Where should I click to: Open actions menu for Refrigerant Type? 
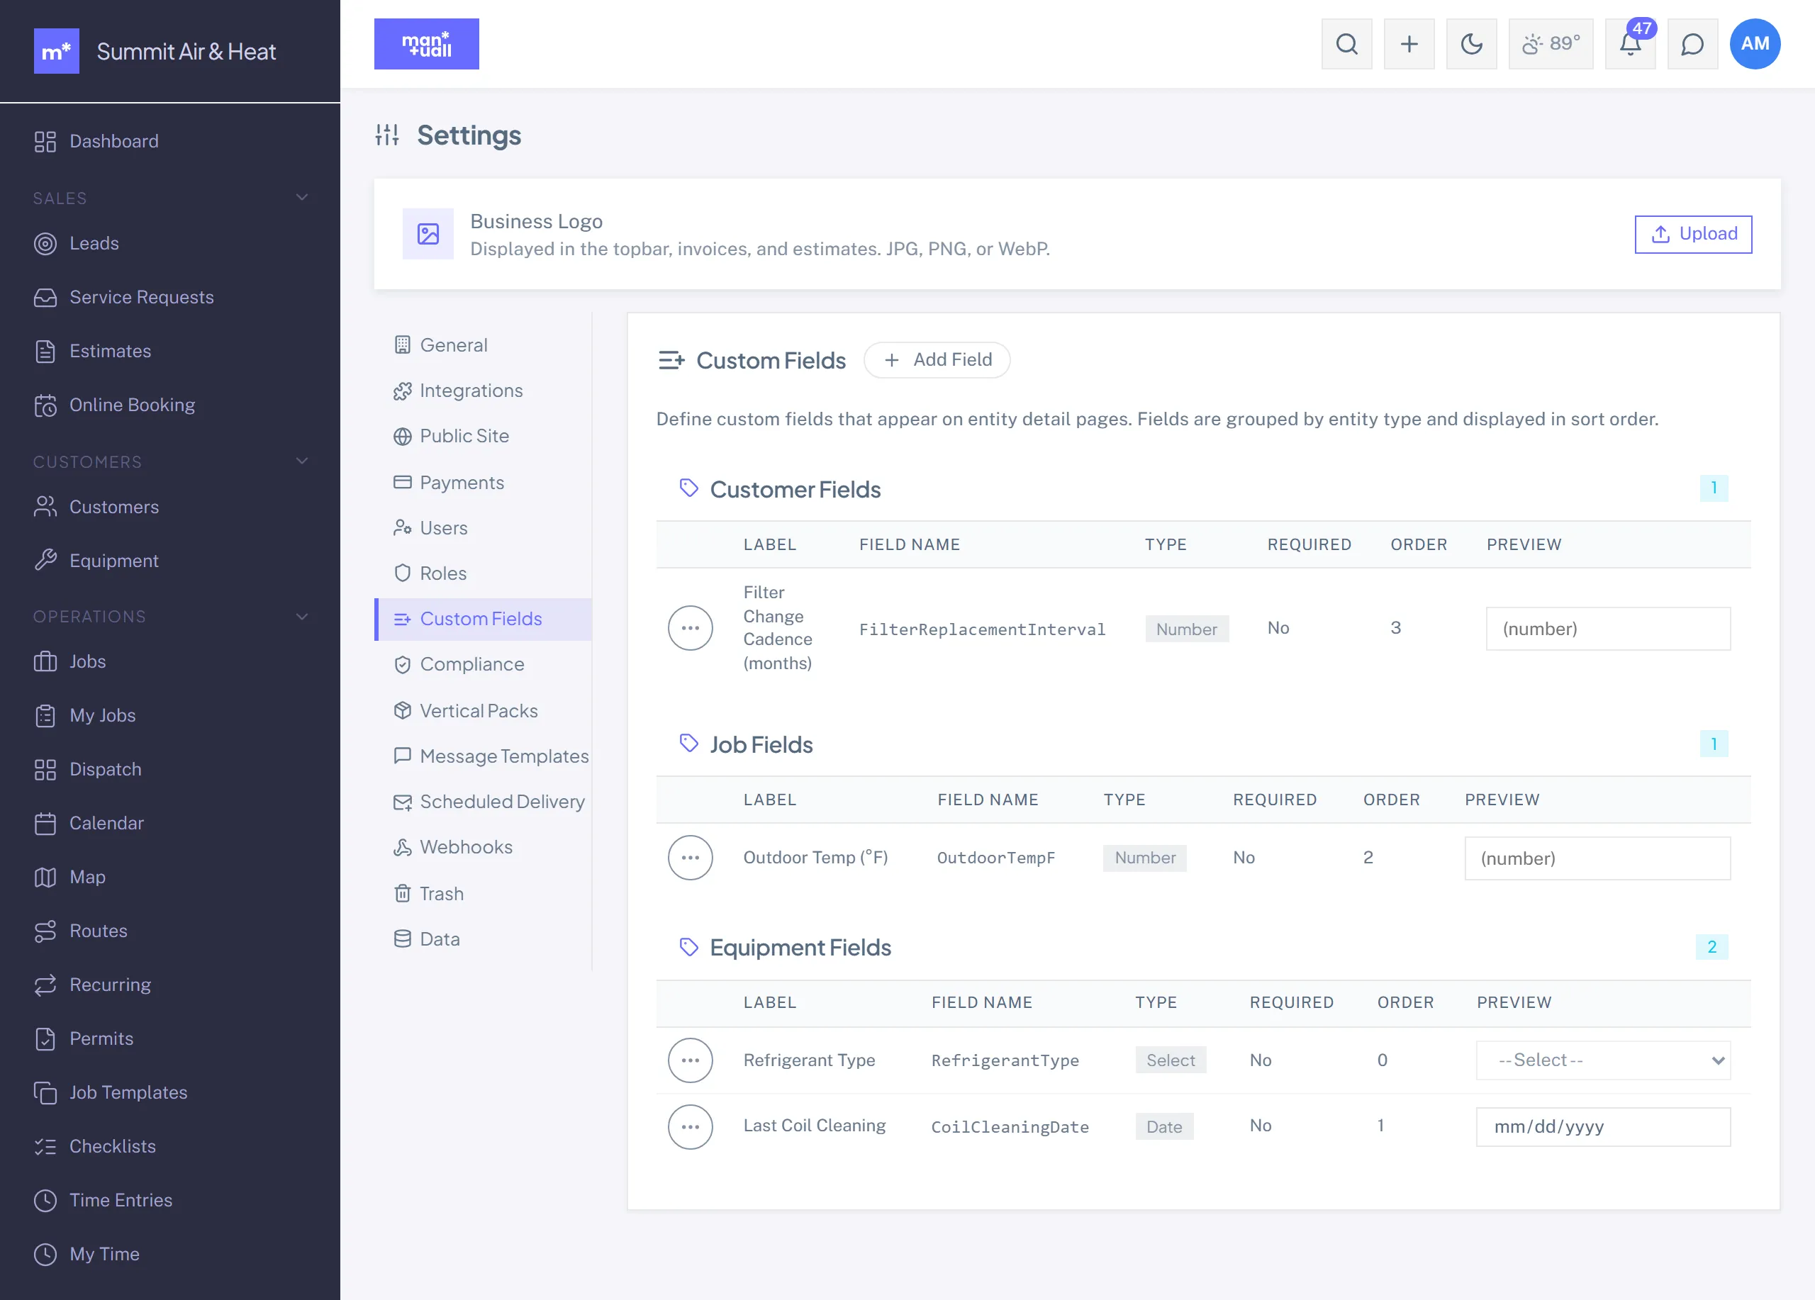tap(690, 1061)
